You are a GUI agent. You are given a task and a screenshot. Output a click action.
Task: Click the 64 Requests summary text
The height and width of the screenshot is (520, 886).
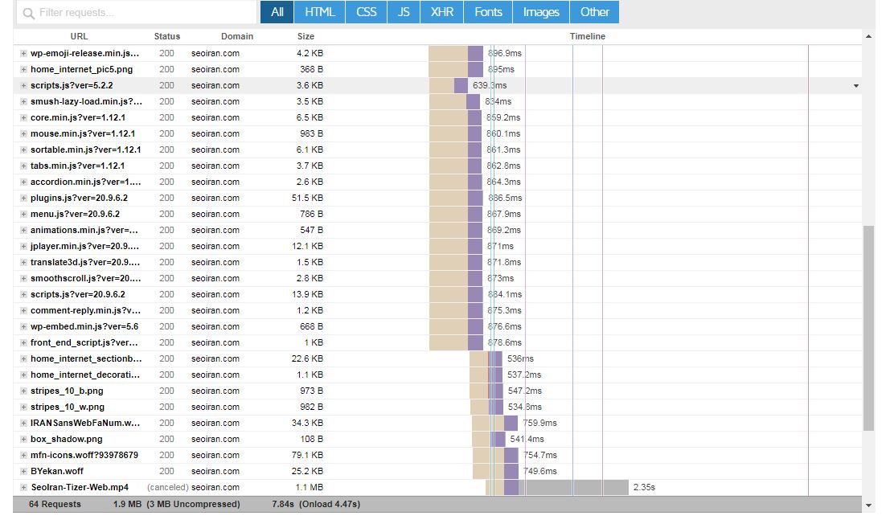[55, 504]
